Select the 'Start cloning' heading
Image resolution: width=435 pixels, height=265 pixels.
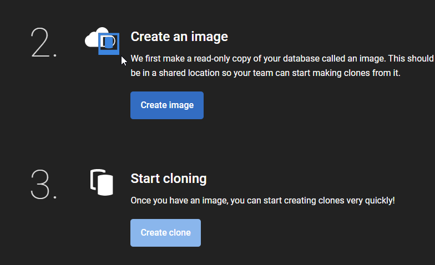[168, 179]
